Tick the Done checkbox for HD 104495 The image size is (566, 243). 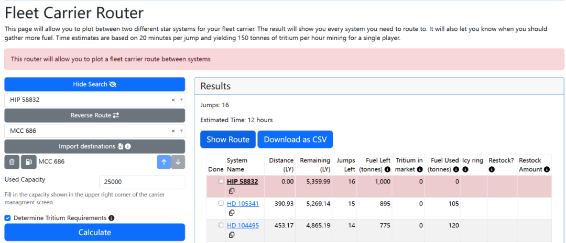pyautogui.click(x=221, y=225)
